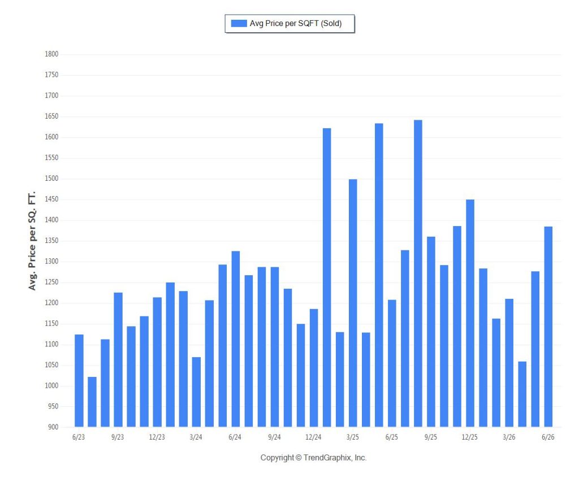
Task: Select the bar above 3/26
Action: tap(509, 363)
